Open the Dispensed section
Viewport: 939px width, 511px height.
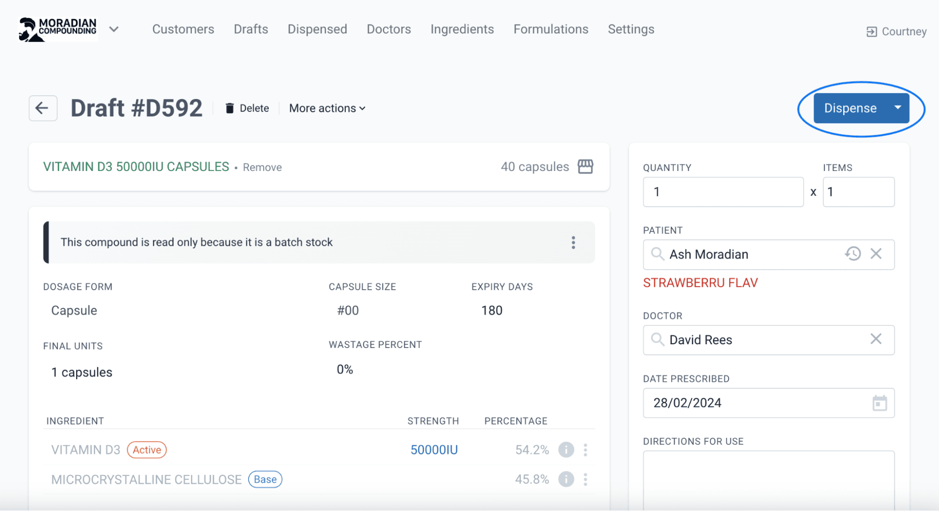tap(317, 29)
